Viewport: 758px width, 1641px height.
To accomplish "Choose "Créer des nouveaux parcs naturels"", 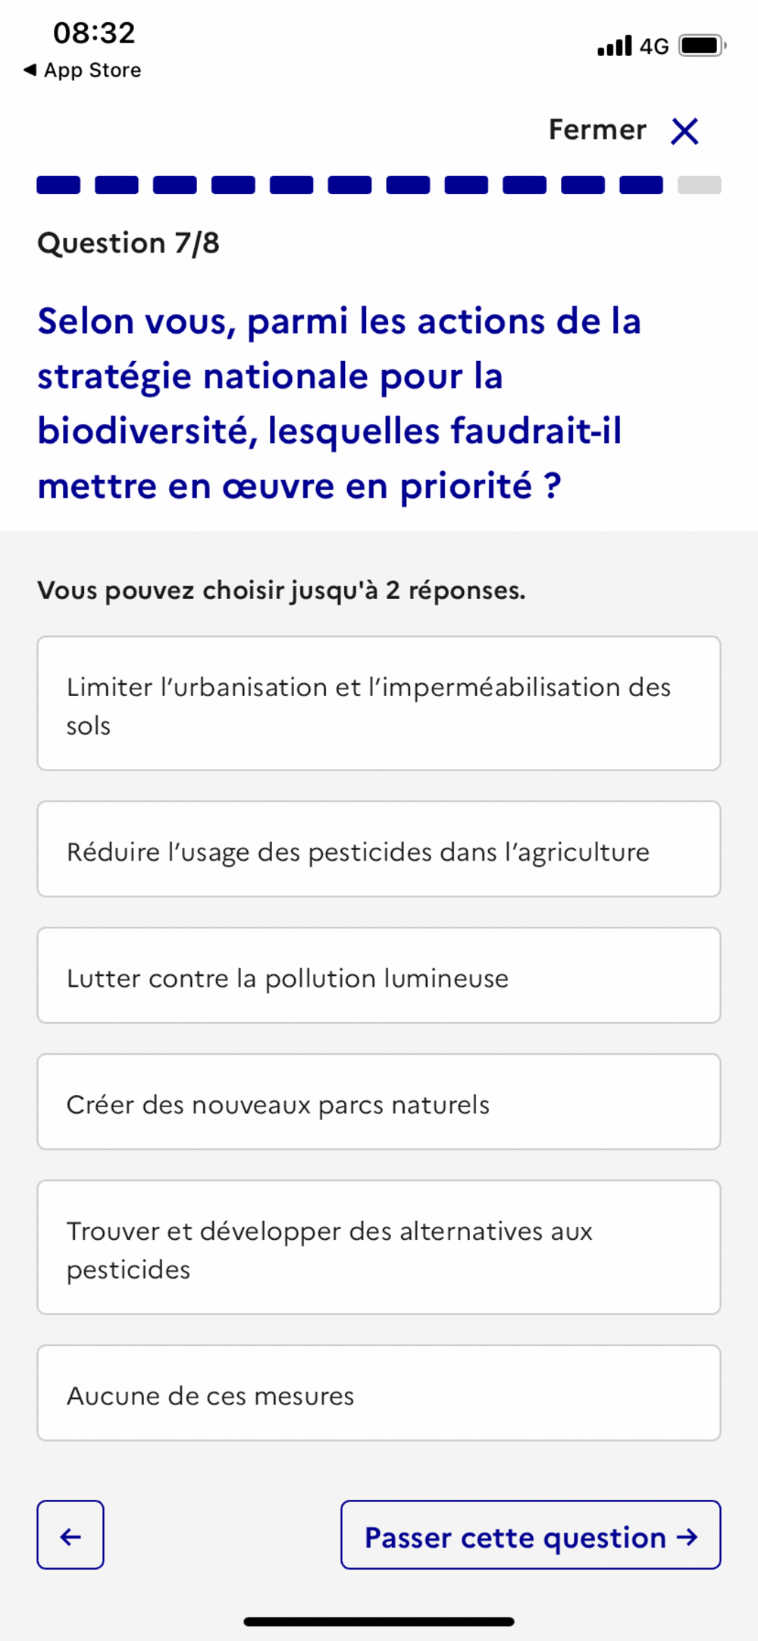I will coord(379,1102).
